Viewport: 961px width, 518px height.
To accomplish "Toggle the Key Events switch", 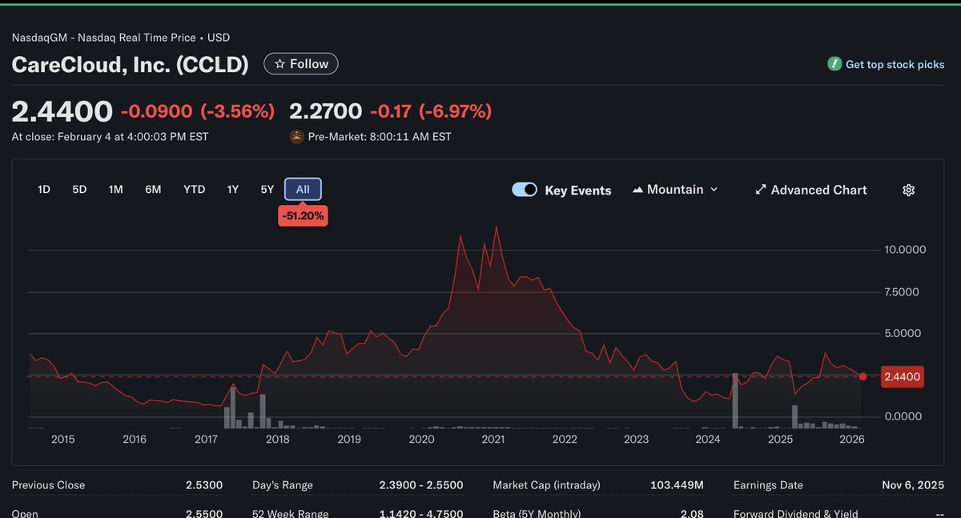I will [x=525, y=190].
